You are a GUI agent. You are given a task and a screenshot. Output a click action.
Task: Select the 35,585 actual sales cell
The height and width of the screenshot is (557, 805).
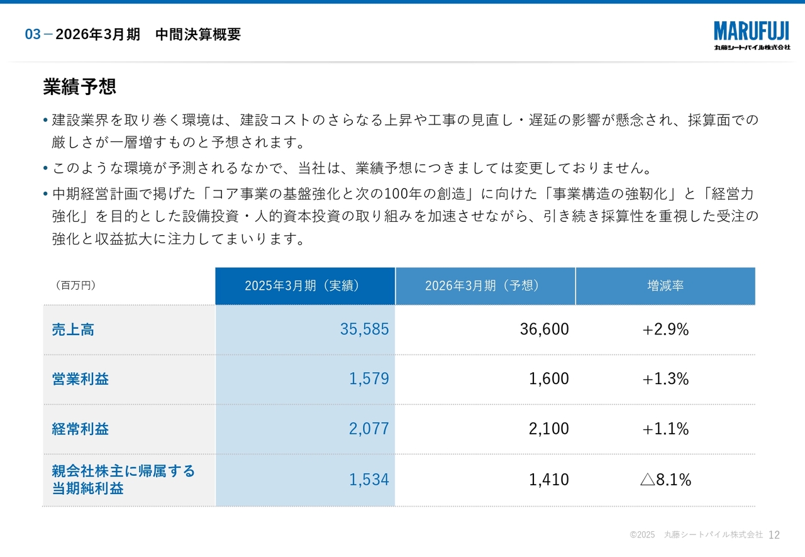(x=364, y=329)
